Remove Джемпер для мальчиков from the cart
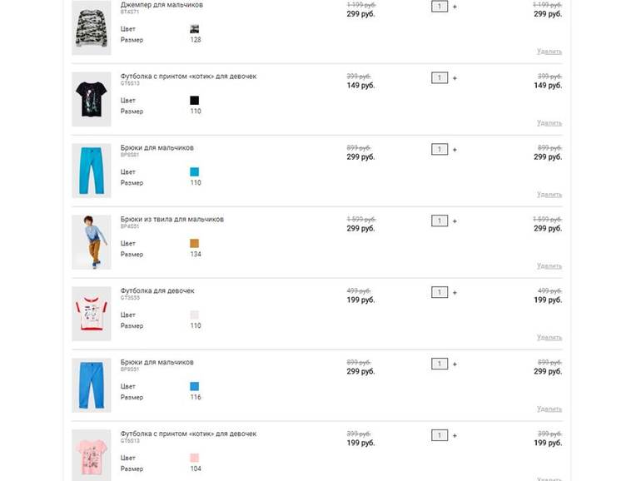Viewport: 641px width, 481px height. [549, 52]
